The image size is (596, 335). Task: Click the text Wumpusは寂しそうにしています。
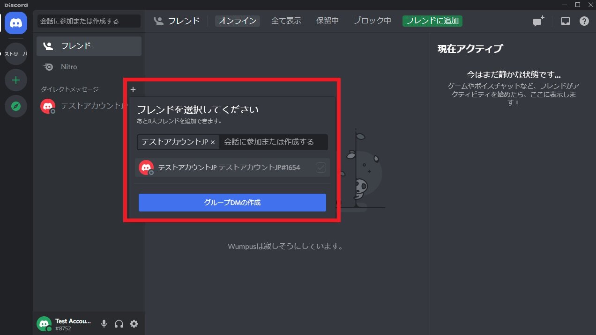pyautogui.click(x=285, y=246)
